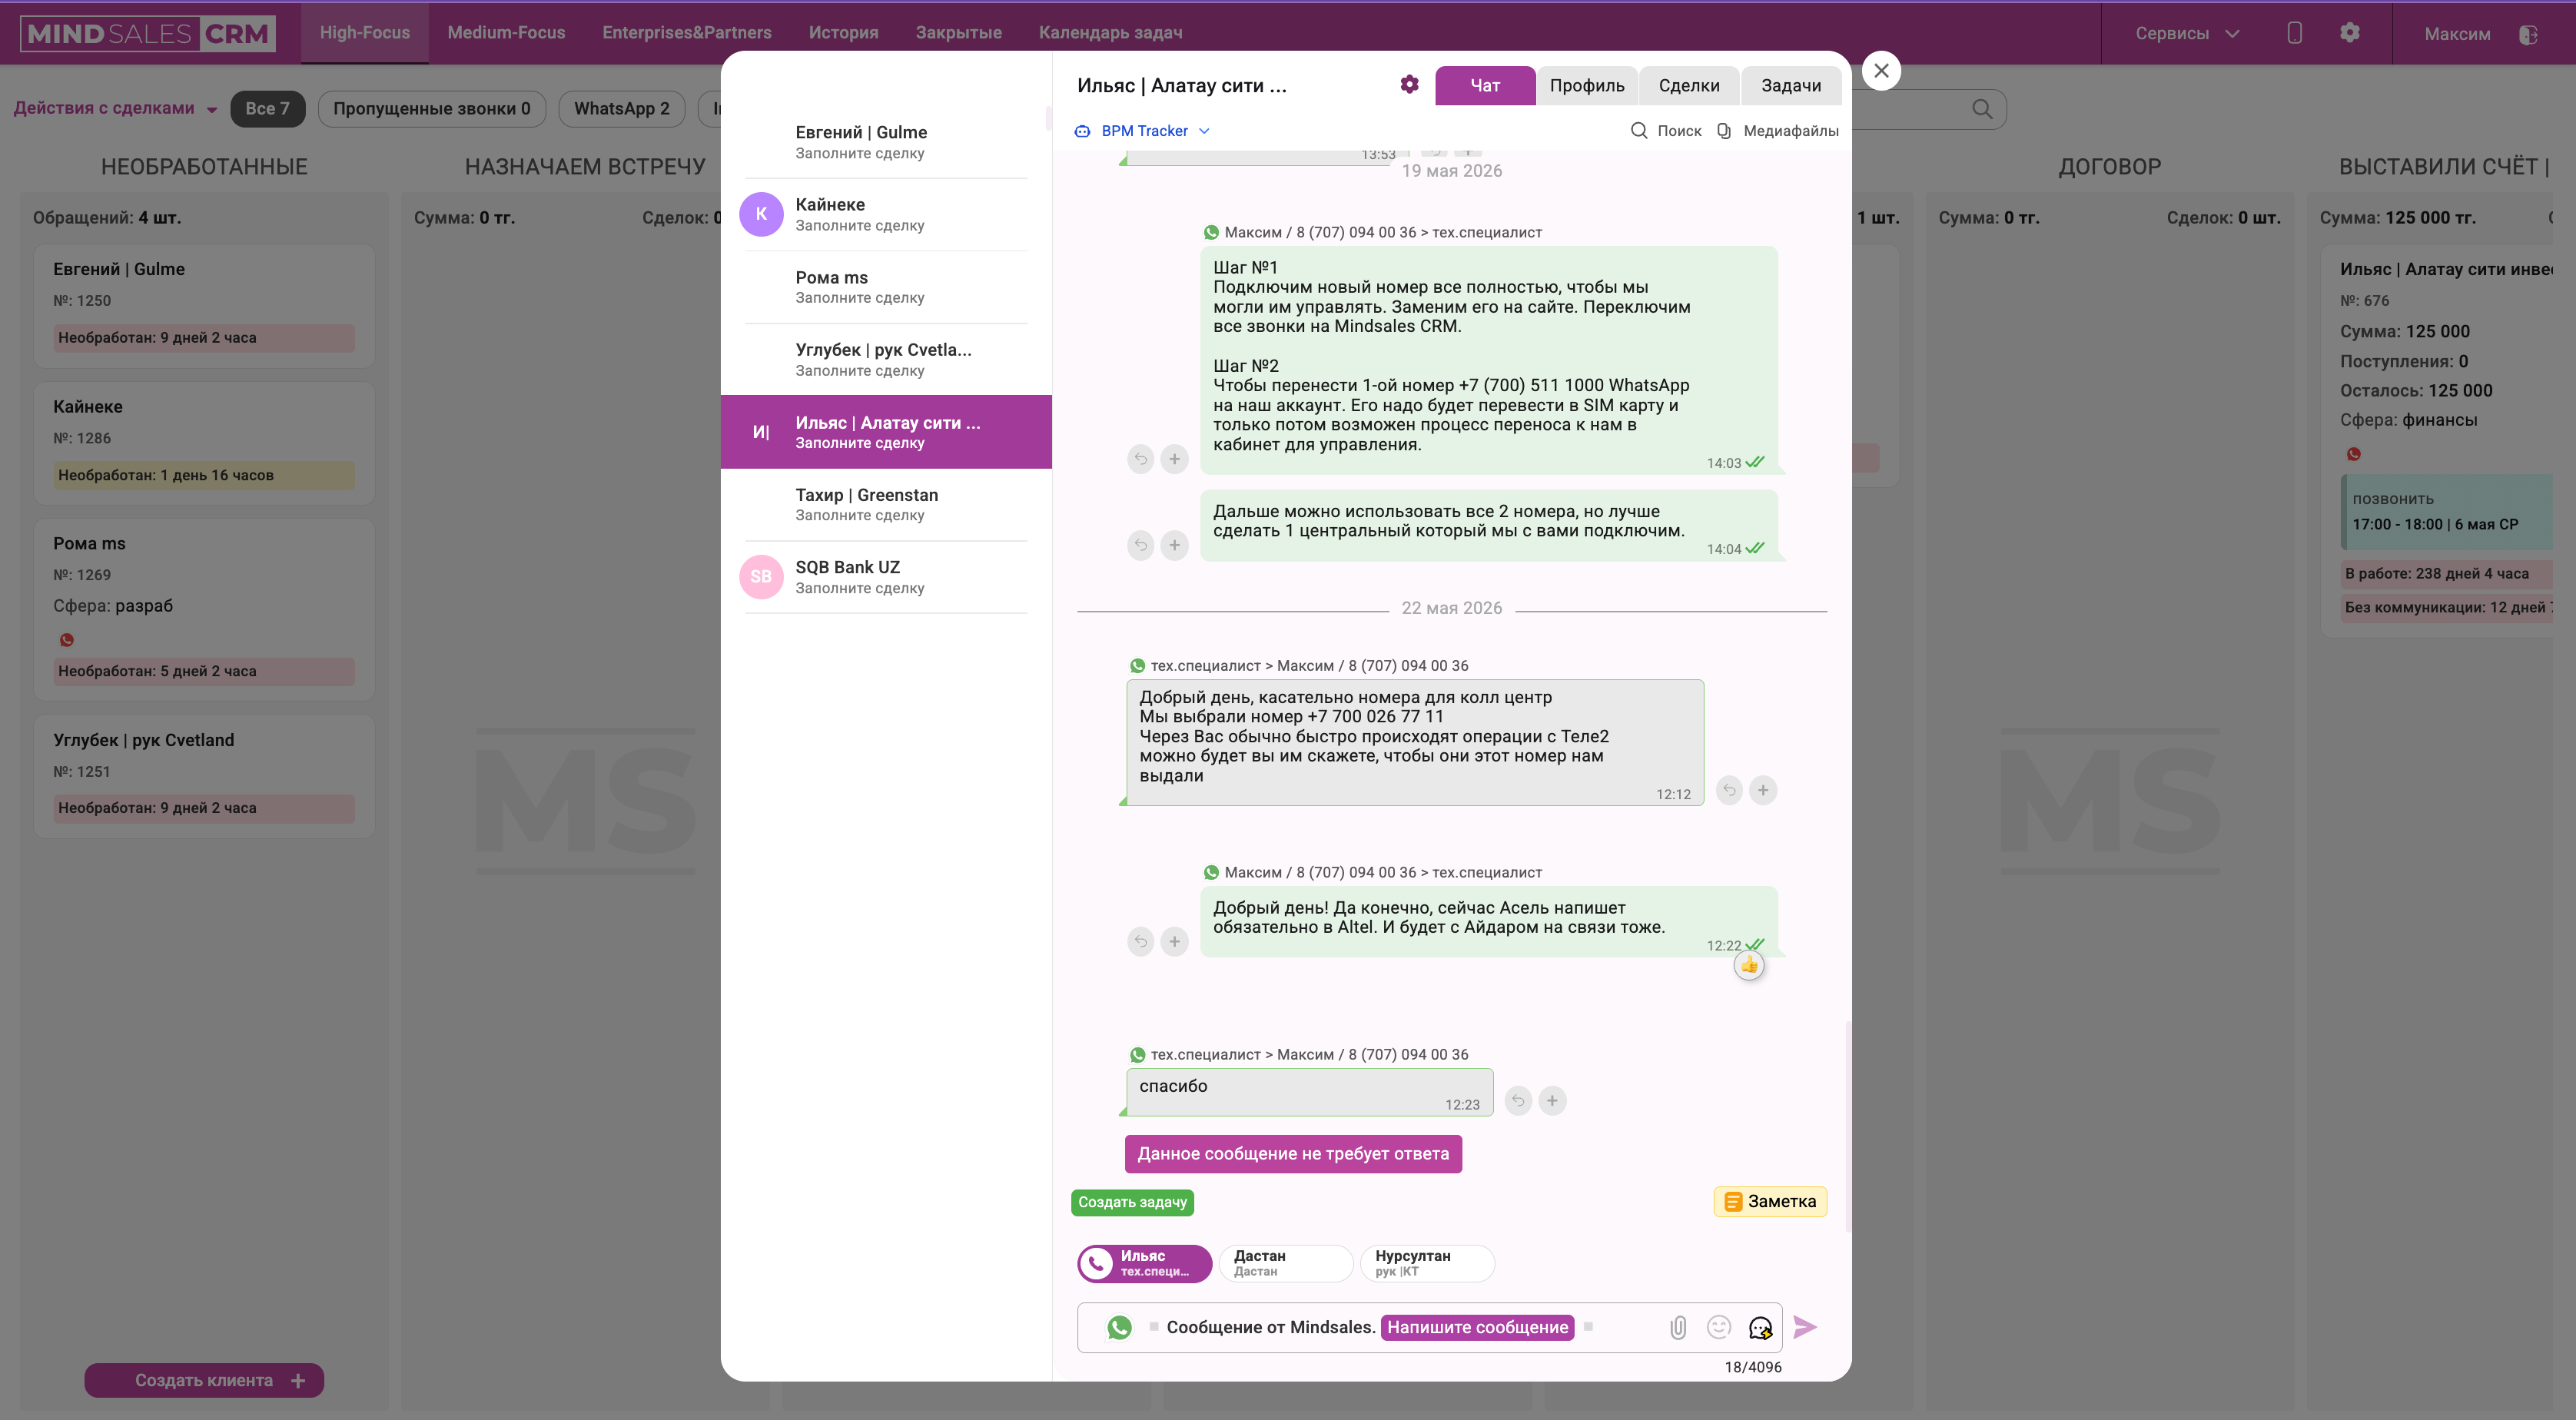Add reaction to the 12:22 message
Screen dimensions: 2576x1420
click(x=1174, y=941)
